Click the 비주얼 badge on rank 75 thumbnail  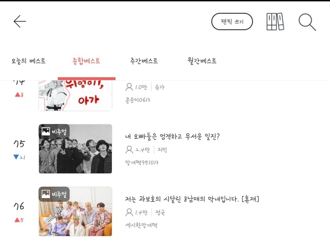click(54, 132)
